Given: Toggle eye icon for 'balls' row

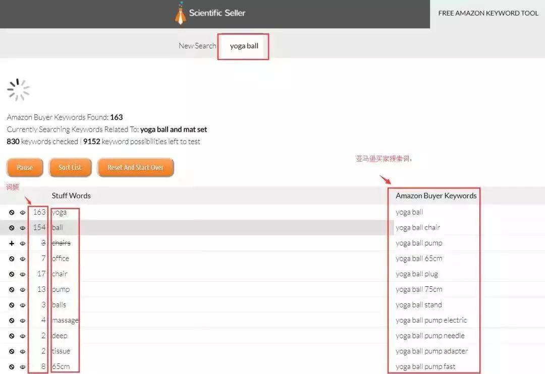Looking at the screenshot, I should point(23,305).
